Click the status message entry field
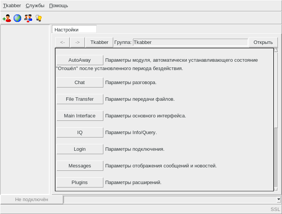This screenshot has width=282, height=214. [x=170, y=200]
